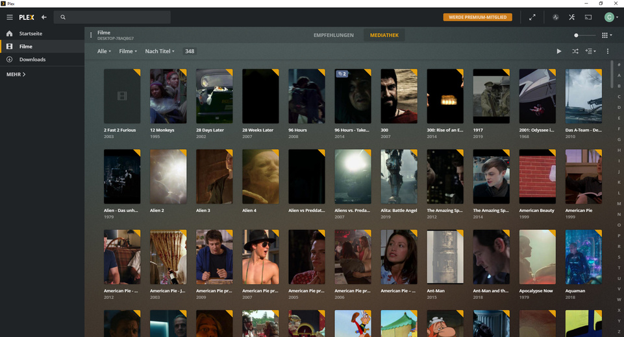Click WERDE PREMIUM-MITGLIED button
Image resolution: width=624 pixels, height=337 pixels.
(477, 17)
